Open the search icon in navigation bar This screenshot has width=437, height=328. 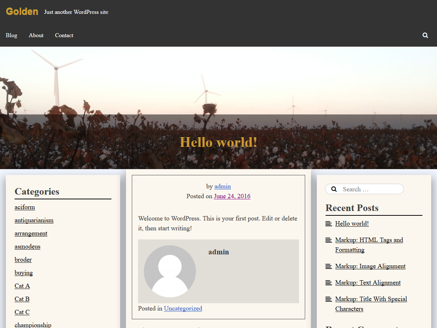(x=425, y=35)
